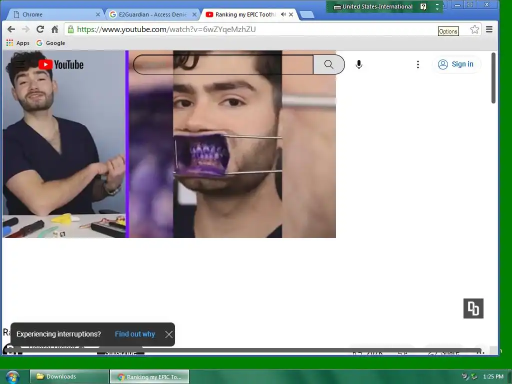This screenshot has height=384, width=512.
Task: Click the YouTube search magnifier button
Action: tap(329, 64)
